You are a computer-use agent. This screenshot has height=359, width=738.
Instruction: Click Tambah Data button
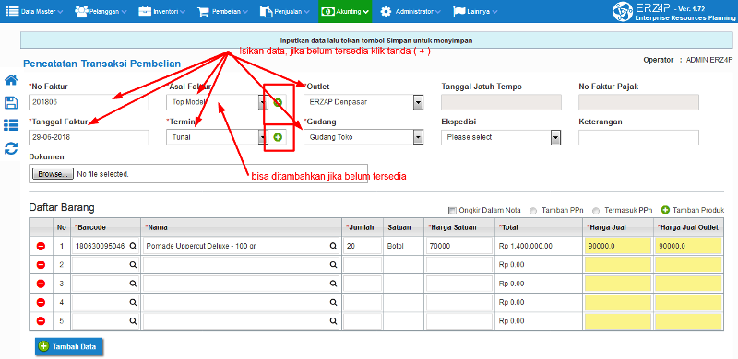point(69,346)
